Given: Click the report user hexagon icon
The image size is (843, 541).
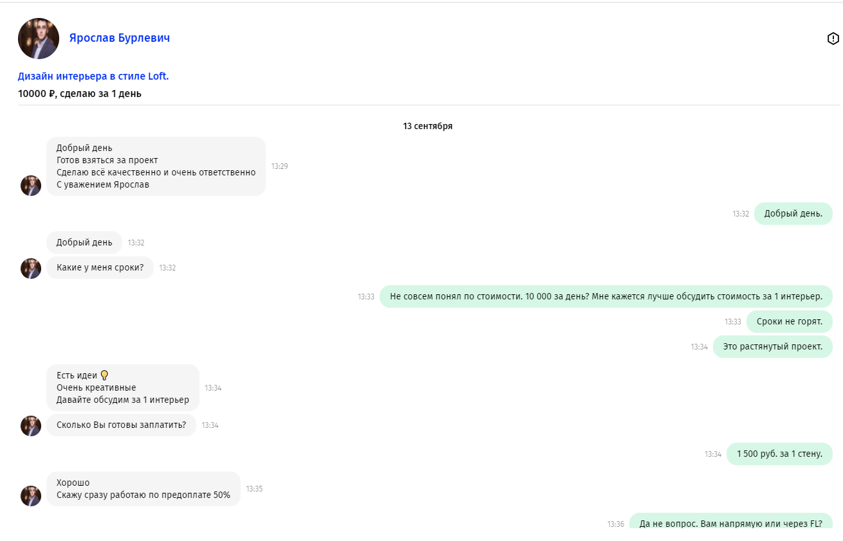Looking at the screenshot, I should click(833, 39).
